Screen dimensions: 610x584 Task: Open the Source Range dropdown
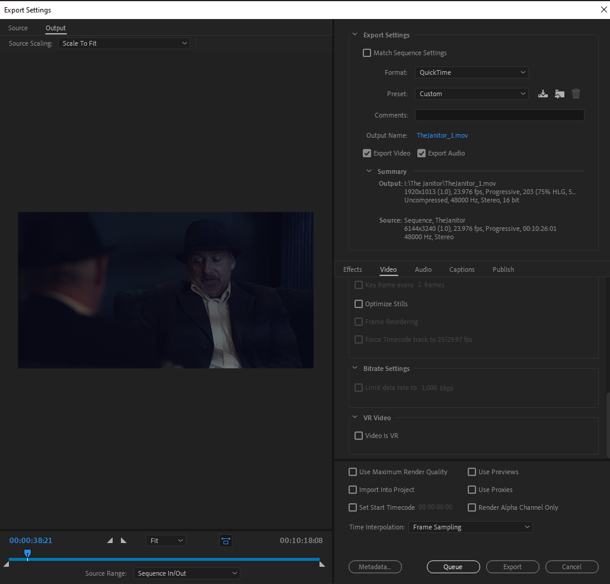pos(187,573)
